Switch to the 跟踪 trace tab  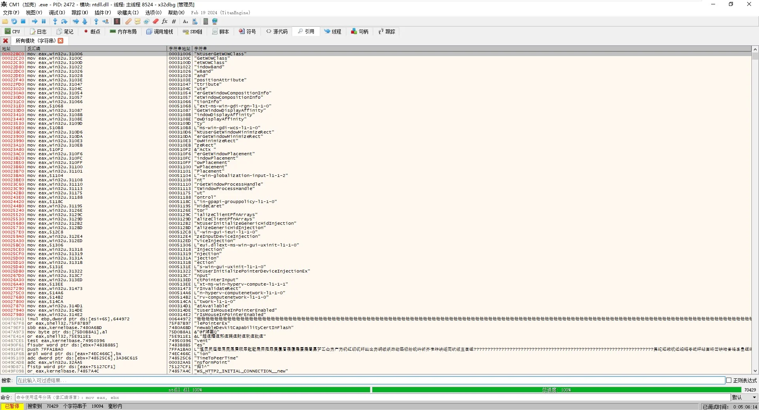pyautogui.click(x=387, y=32)
